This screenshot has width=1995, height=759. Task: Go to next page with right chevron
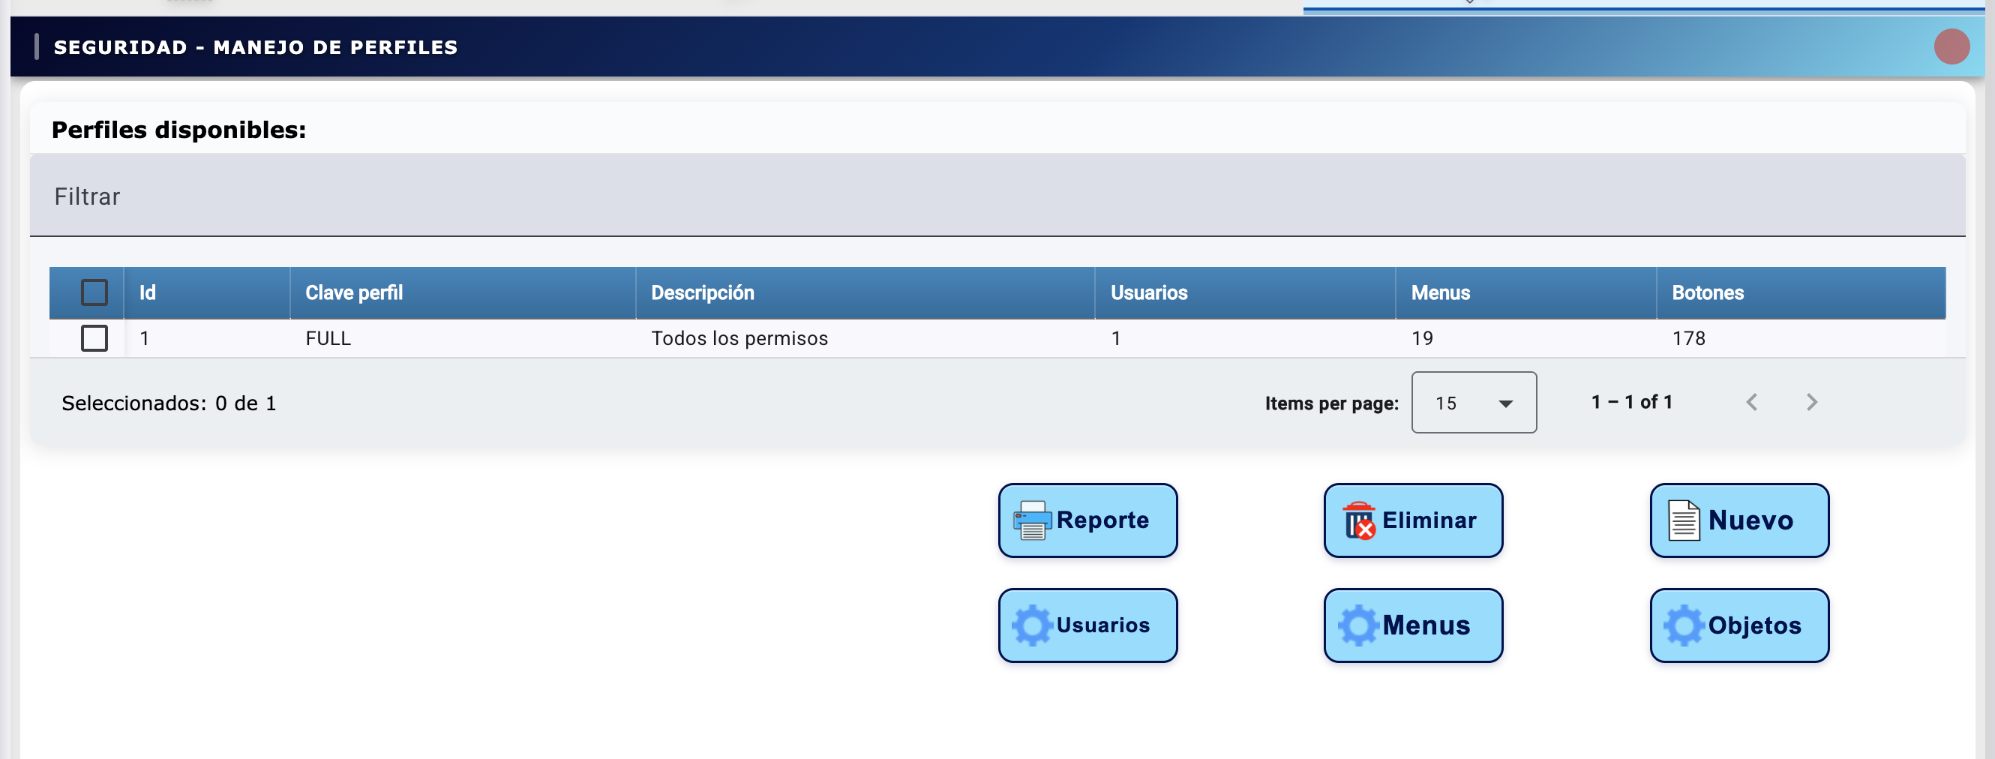[x=1811, y=403]
